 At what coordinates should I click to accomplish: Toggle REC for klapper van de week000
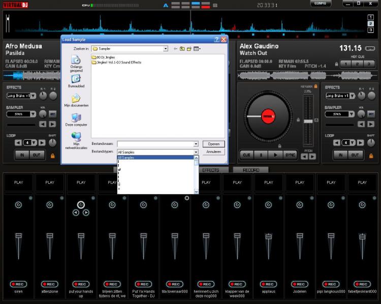click(237, 284)
